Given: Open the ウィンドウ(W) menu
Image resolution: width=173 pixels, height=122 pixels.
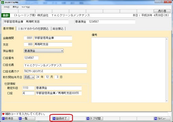Looking at the screenshot, I should pos(26,7).
